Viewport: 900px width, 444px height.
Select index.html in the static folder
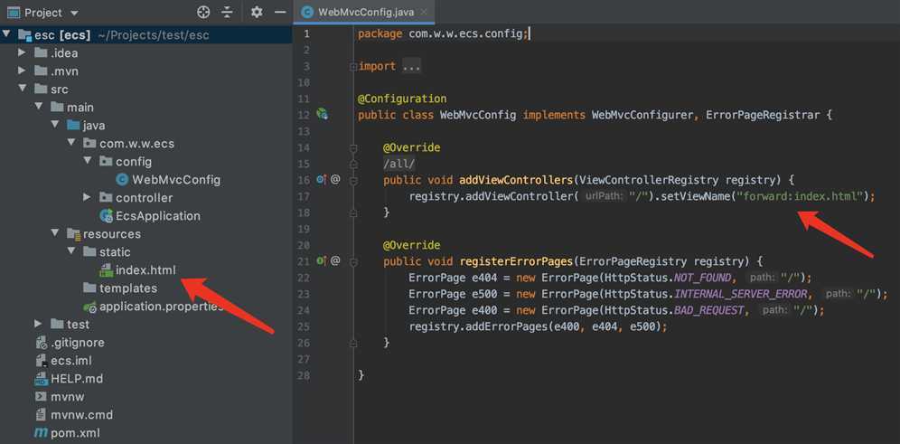click(x=145, y=270)
